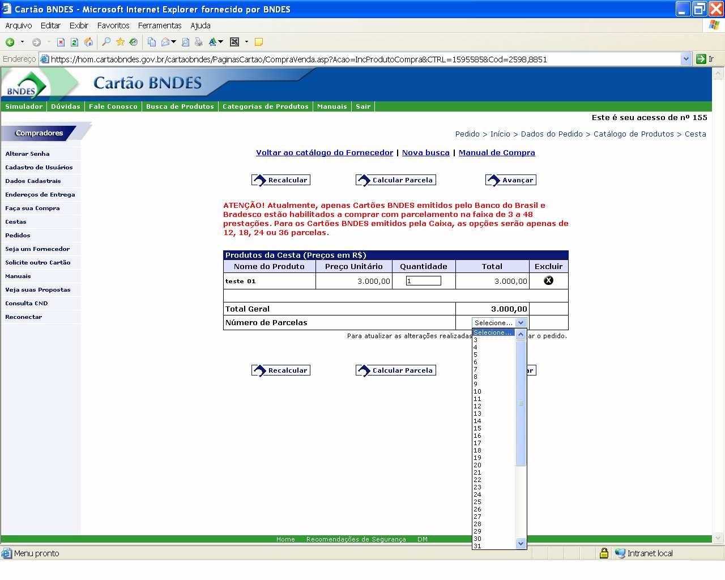Click Simulador in green nav bar
The width and height of the screenshot is (725, 580).
click(x=24, y=106)
